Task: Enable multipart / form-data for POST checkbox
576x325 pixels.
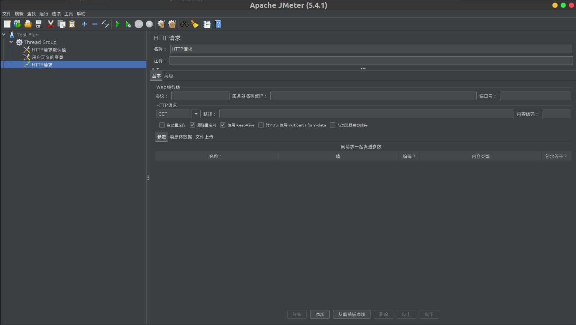Action: click(261, 125)
